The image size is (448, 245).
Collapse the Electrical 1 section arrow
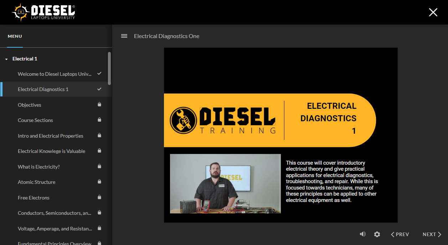pyautogui.click(x=6, y=59)
